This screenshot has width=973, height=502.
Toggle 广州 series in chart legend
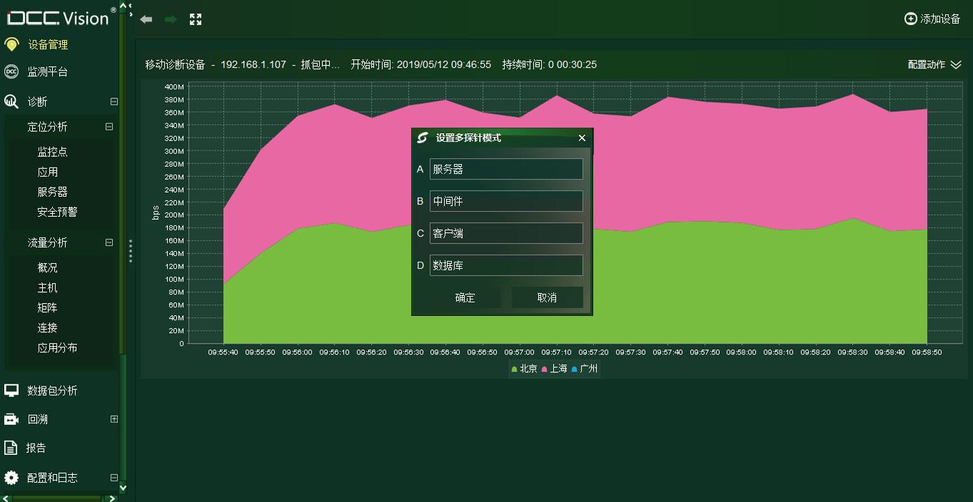point(585,369)
